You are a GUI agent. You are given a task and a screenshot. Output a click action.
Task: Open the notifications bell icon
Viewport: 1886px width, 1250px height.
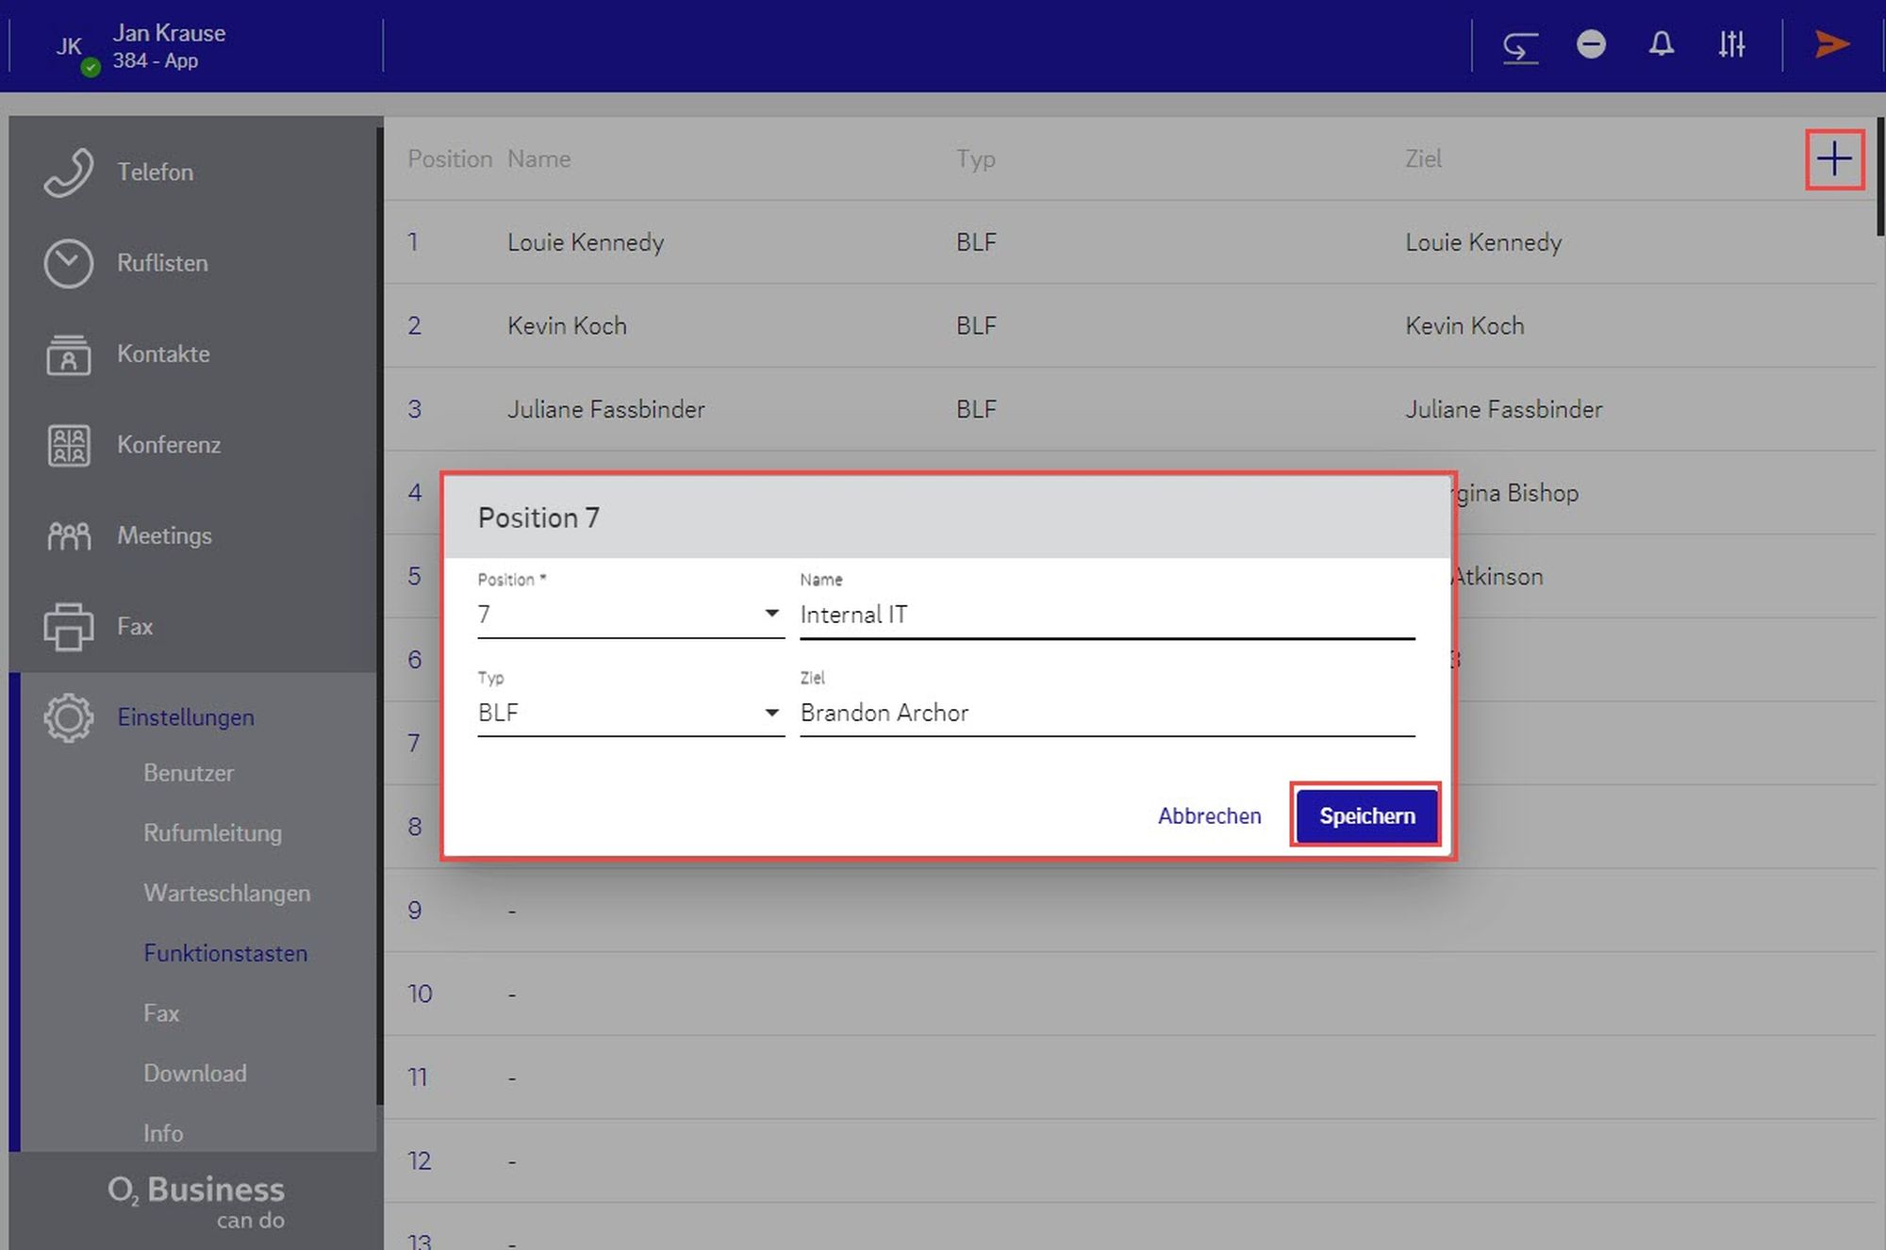1661,44
